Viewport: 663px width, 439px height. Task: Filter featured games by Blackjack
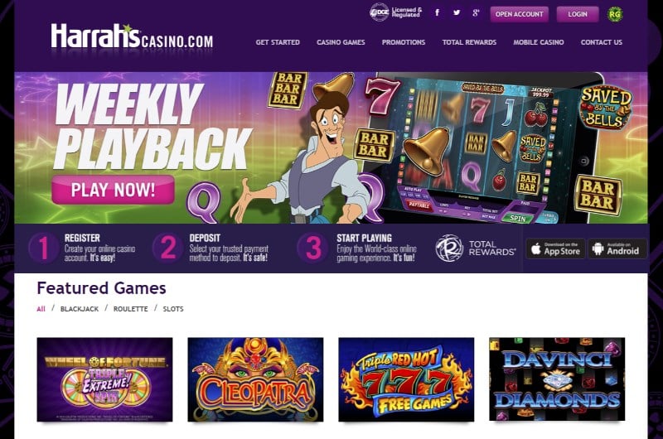[80, 309]
